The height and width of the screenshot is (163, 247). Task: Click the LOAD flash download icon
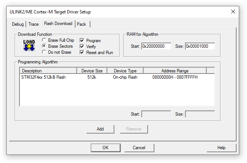[x=29, y=46]
